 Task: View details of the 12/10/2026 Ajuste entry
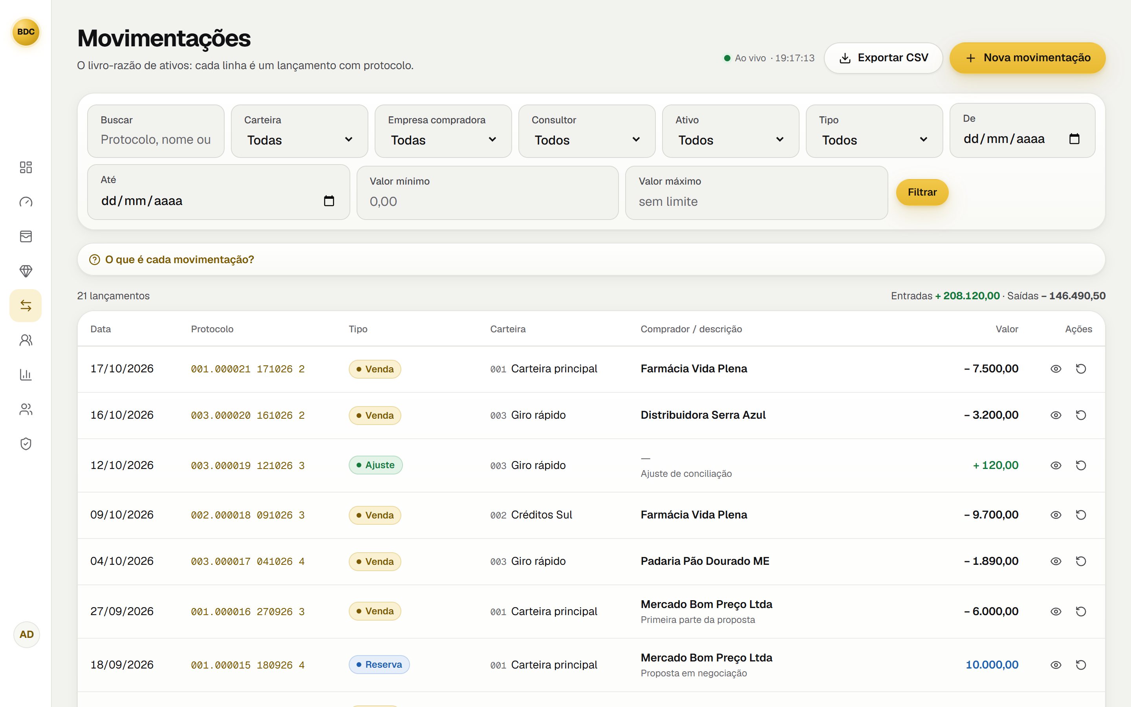point(1056,465)
